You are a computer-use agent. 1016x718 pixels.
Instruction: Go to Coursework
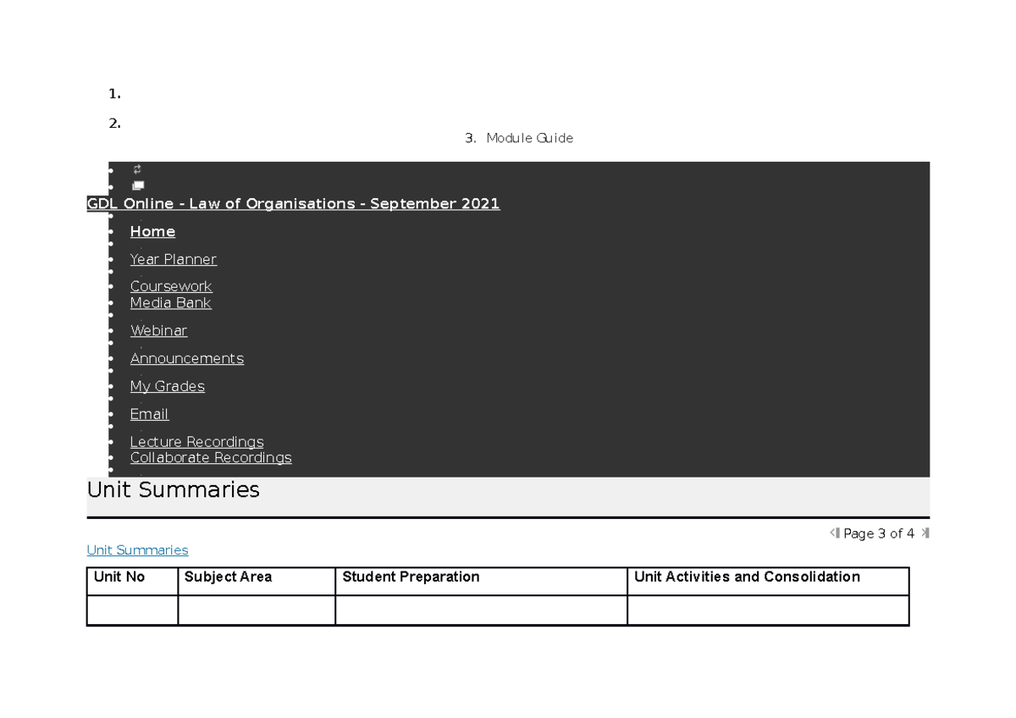point(171,286)
